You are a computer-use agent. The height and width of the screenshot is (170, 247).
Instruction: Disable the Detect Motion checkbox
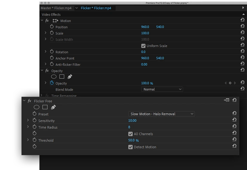(130, 147)
